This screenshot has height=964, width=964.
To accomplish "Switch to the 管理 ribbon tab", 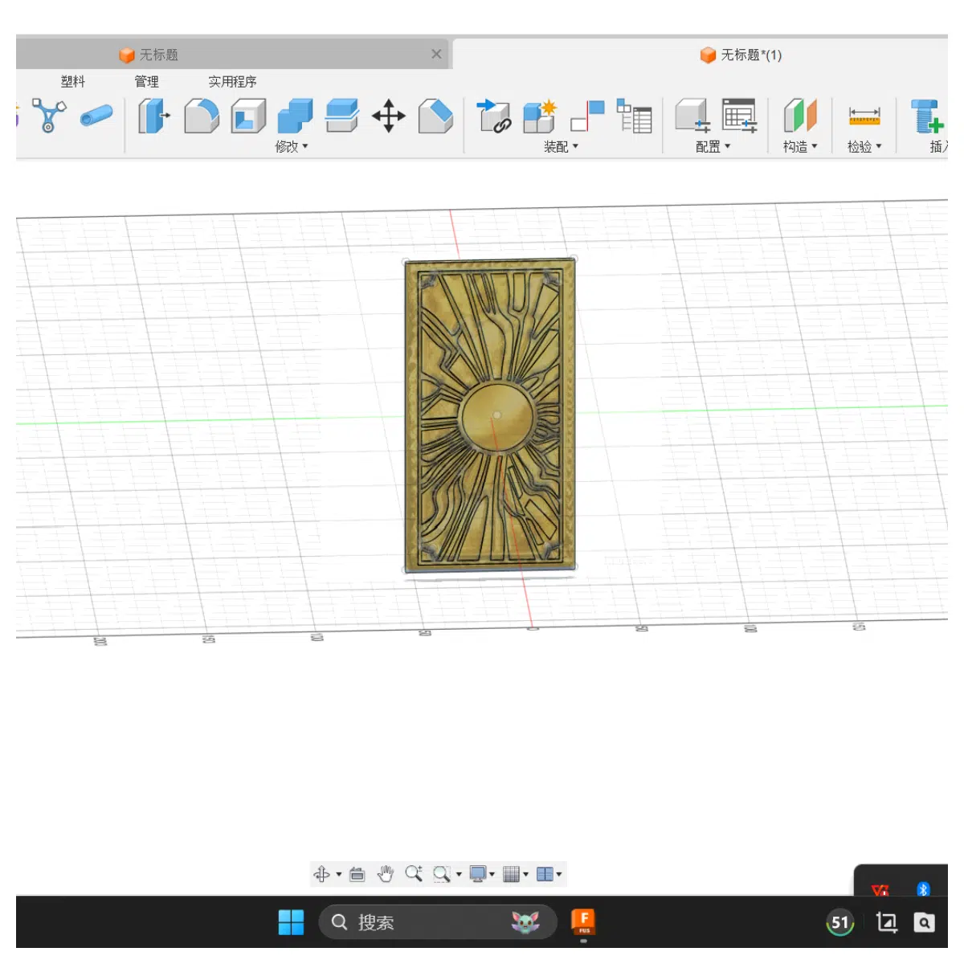I will pos(147,81).
